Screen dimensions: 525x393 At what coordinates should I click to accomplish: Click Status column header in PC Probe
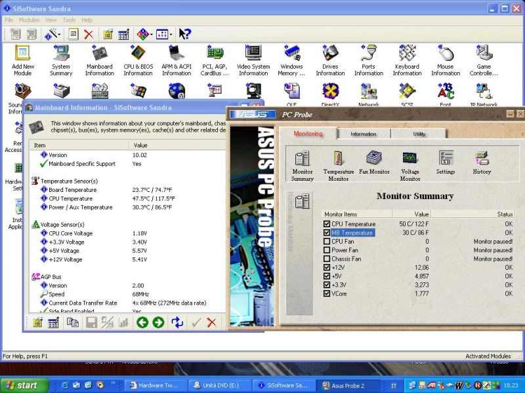[472, 214]
